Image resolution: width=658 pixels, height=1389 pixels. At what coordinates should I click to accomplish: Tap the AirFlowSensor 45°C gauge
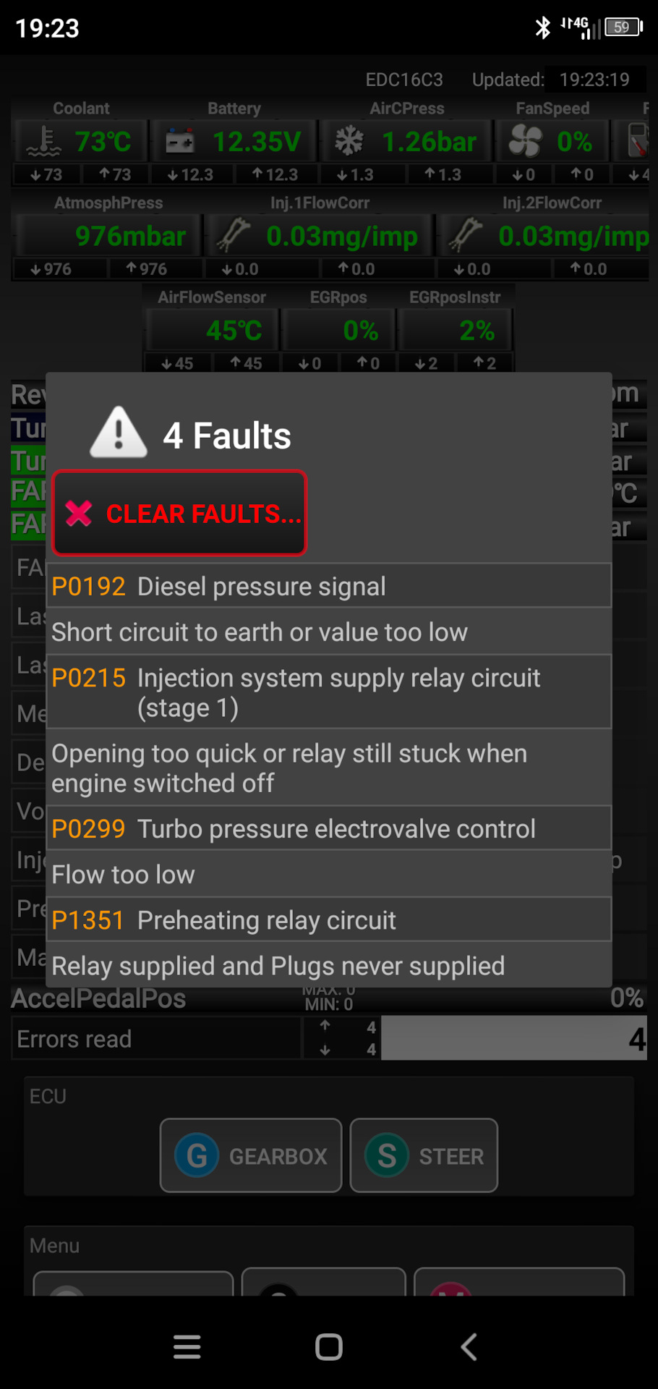point(213,331)
